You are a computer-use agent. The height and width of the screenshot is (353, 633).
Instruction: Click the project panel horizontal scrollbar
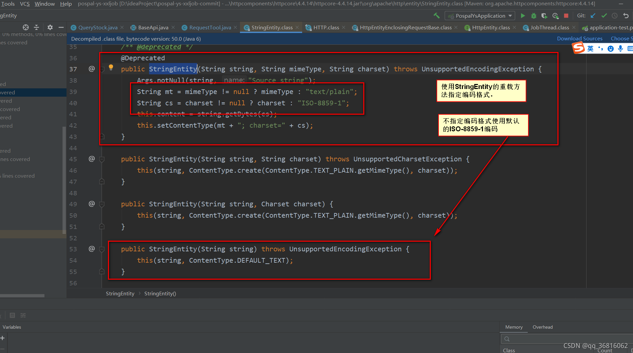coord(22,296)
